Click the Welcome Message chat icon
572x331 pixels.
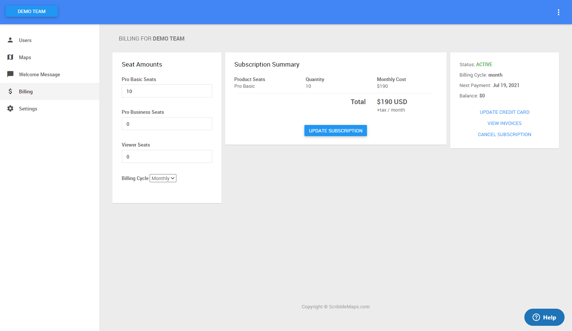click(10, 74)
